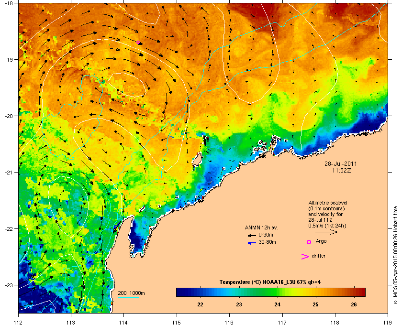Click the 28-Jul-2011 date label
This screenshot has width=402, height=325.
(x=340, y=163)
